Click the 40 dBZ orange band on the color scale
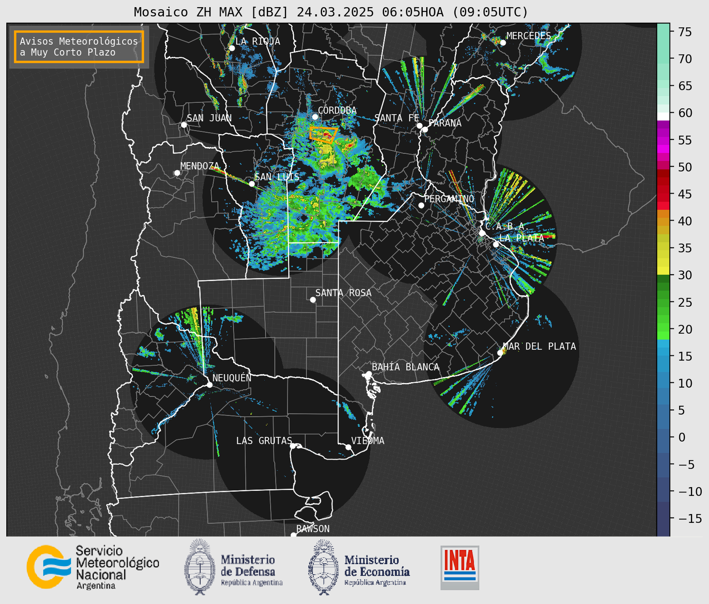709x604 pixels. (663, 221)
